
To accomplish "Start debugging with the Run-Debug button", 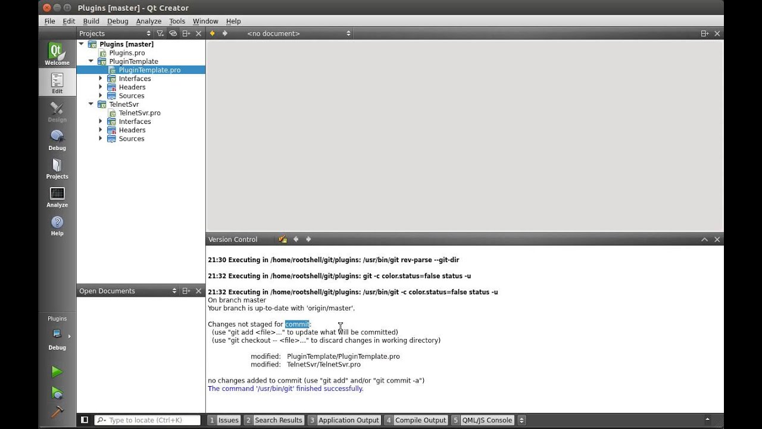I will tap(57, 393).
